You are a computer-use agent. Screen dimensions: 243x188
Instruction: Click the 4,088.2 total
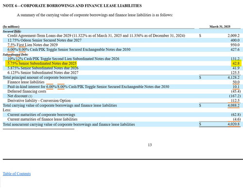233,106
